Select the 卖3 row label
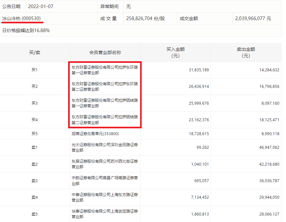The height and width of the screenshot is (222, 286). pyautogui.click(x=34, y=181)
